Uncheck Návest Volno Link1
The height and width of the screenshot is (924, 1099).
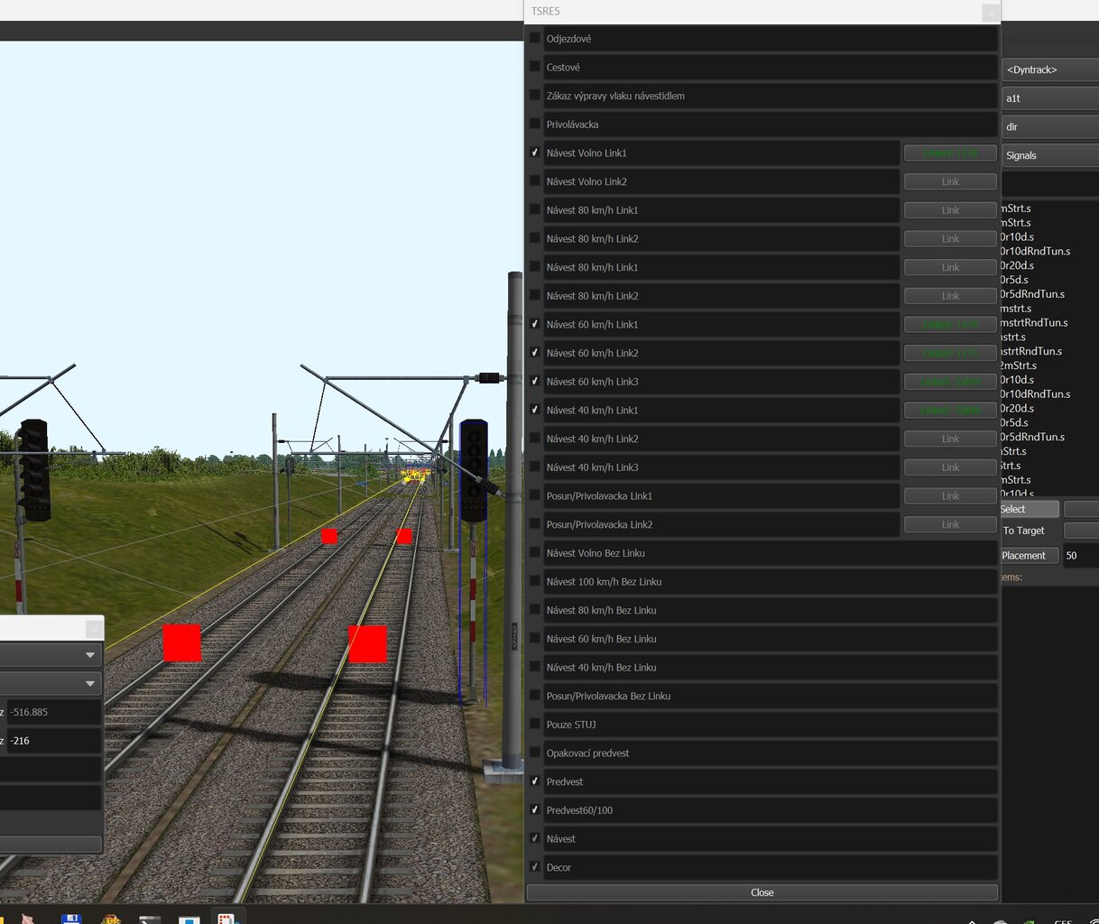coord(535,152)
